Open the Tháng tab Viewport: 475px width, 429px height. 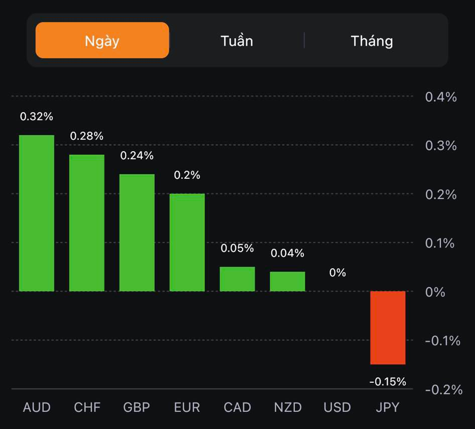372,40
